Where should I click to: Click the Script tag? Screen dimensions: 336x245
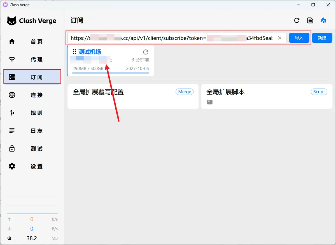tap(319, 92)
